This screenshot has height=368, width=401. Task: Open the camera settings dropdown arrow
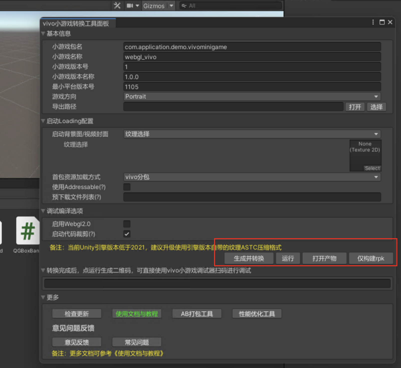click(x=137, y=5)
